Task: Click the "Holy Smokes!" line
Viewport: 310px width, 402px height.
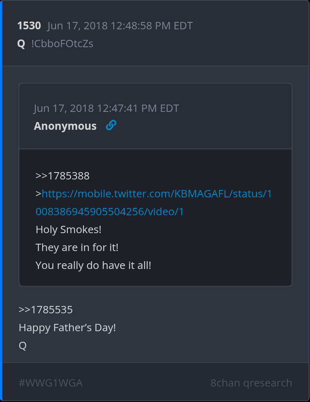Action: [x=69, y=229]
